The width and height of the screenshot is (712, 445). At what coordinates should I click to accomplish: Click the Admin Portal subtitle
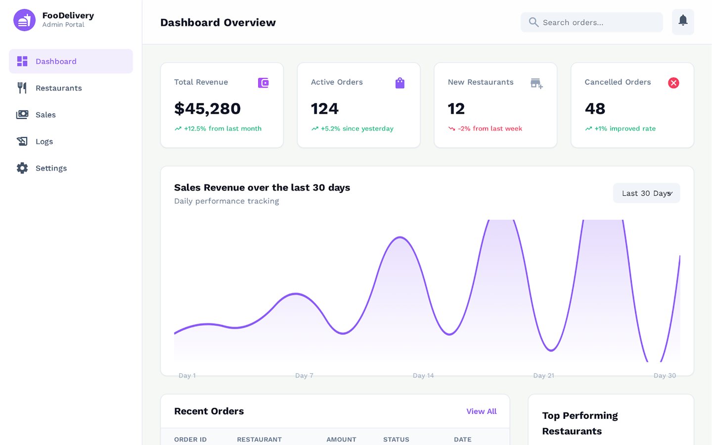pos(63,25)
